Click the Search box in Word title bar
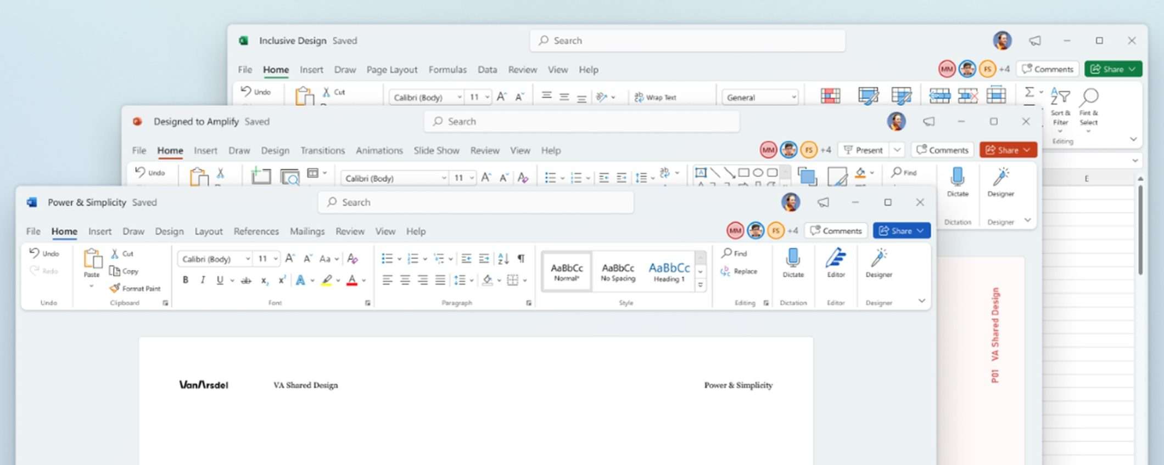The image size is (1164, 465). pos(475,202)
